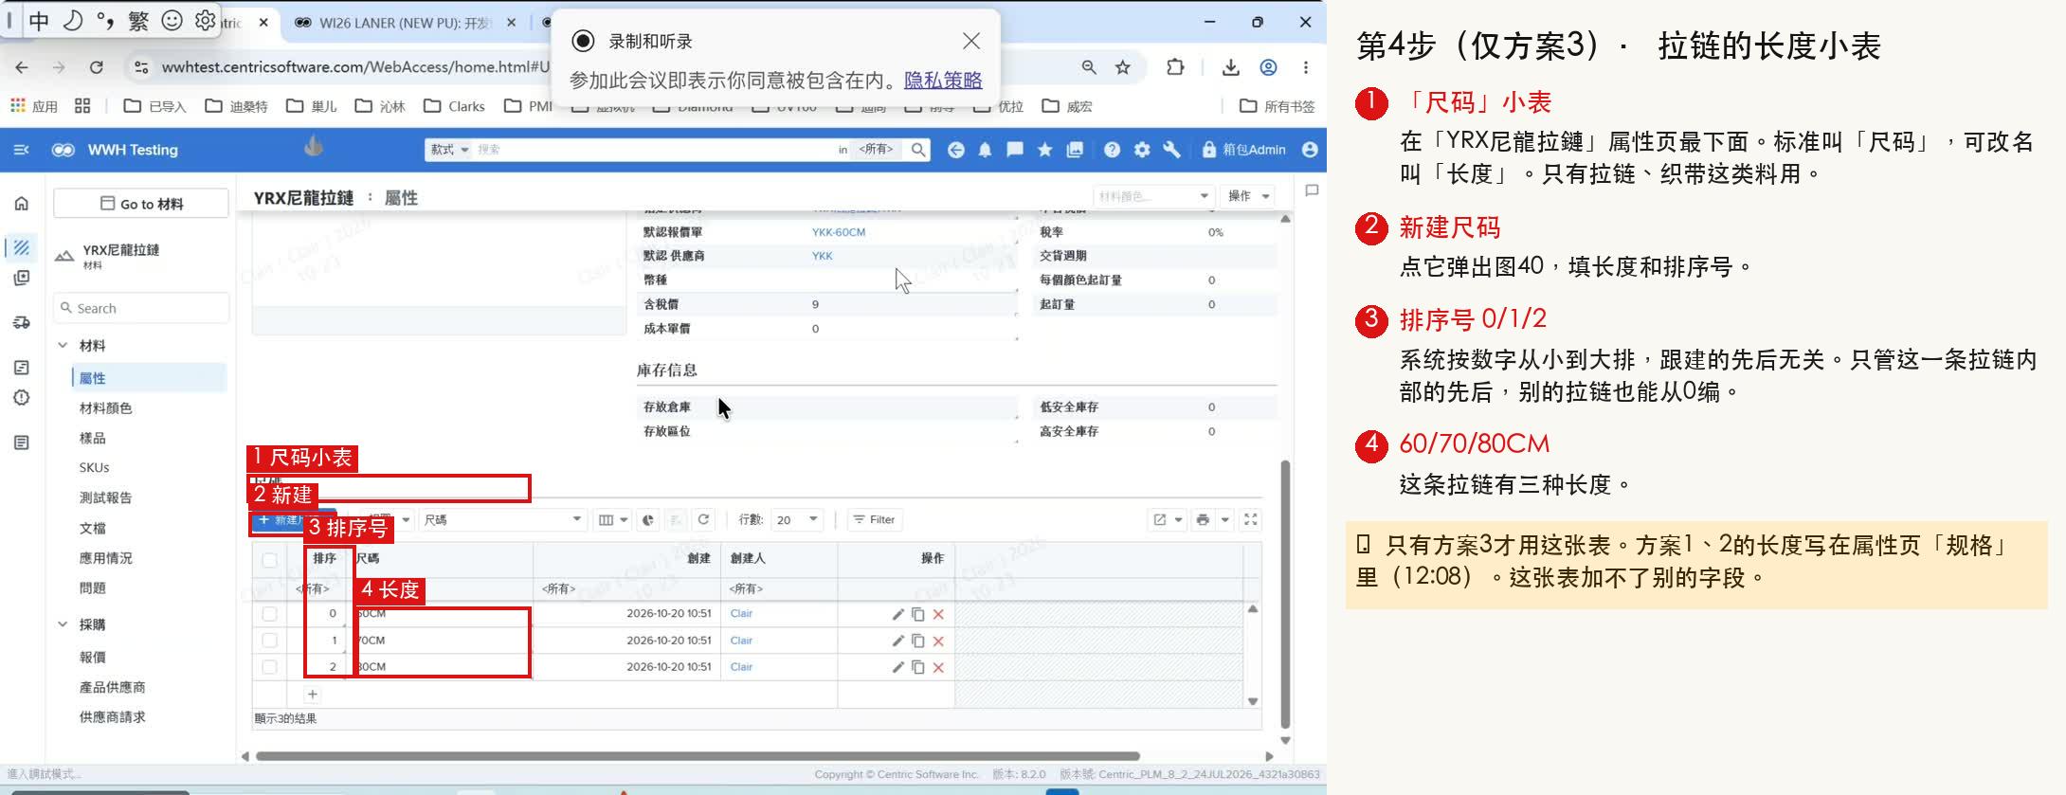Click the help question mark icon
The width and height of the screenshot is (2066, 795).
click(x=1112, y=150)
